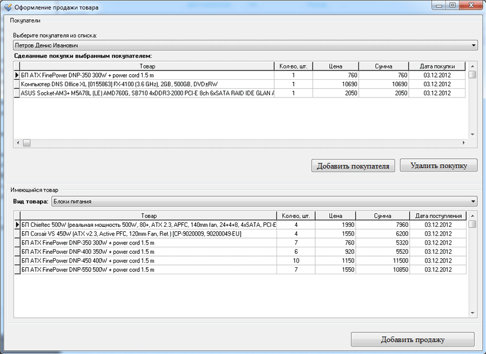Click the 'Добавить продажу' button

click(x=413, y=339)
